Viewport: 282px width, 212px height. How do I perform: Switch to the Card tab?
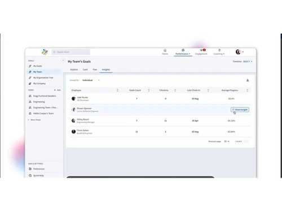(85, 70)
